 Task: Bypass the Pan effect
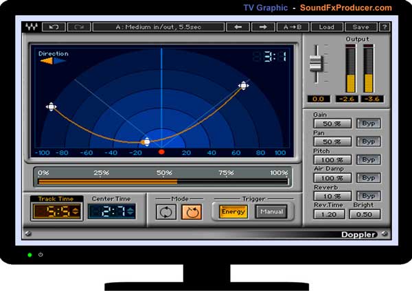point(368,141)
